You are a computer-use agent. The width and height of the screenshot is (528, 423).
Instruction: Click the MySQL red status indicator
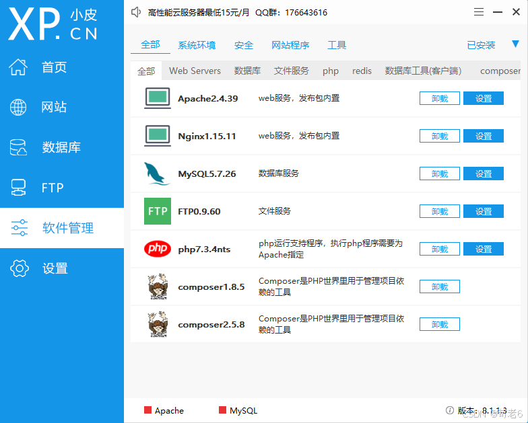click(222, 410)
